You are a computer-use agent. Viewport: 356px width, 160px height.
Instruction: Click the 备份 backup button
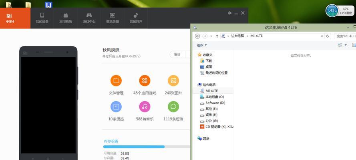(x=177, y=54)
